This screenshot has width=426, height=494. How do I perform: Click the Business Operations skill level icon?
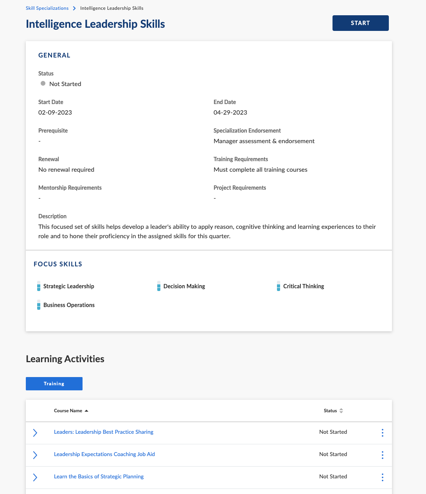(x=39, y=305)
